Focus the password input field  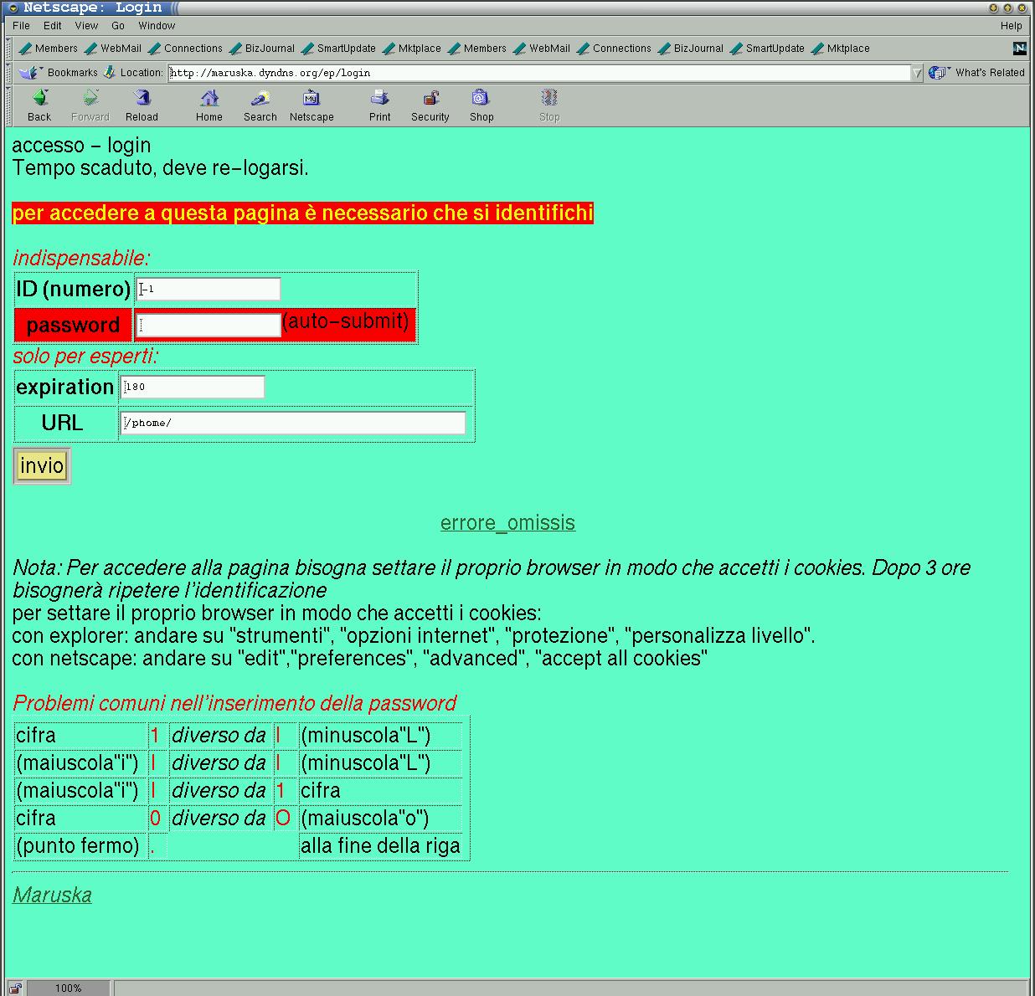(x=208, y=326)
